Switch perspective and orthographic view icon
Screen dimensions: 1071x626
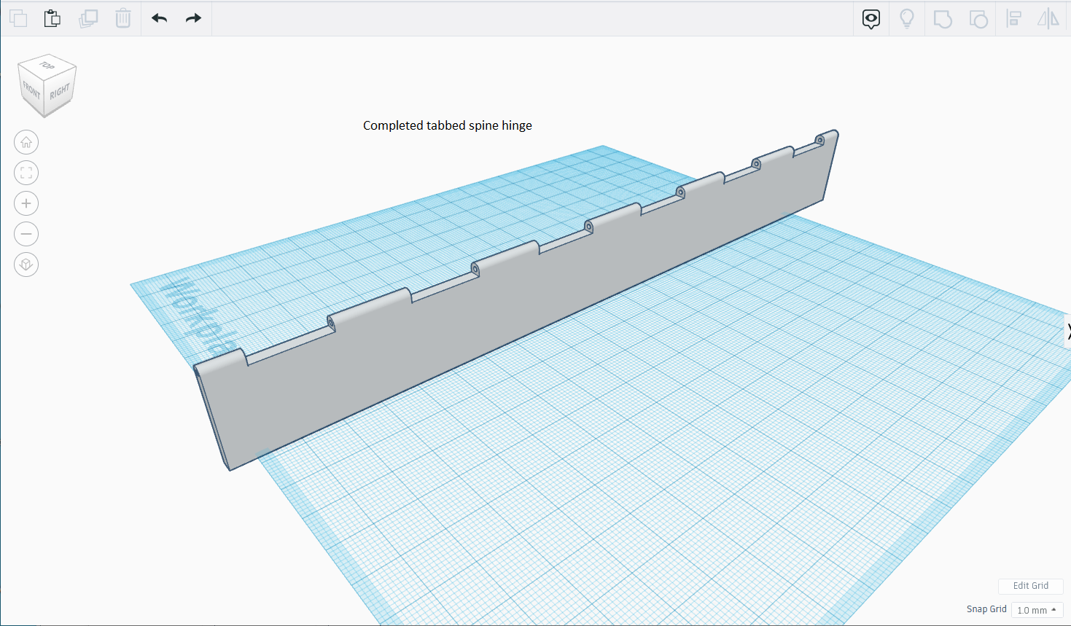coord(26,265)
